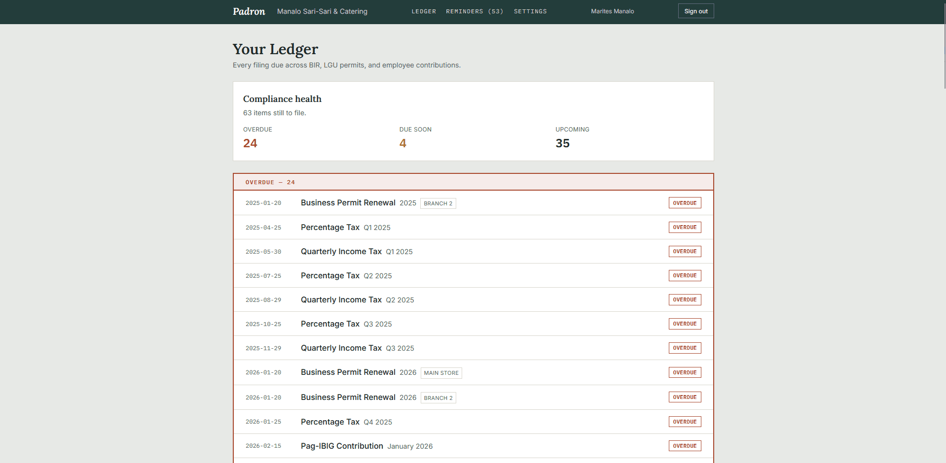Open Percentage Tax Q4 2025 entry
This screenshot has width=946, height=463.
click(x=473, y=422)
